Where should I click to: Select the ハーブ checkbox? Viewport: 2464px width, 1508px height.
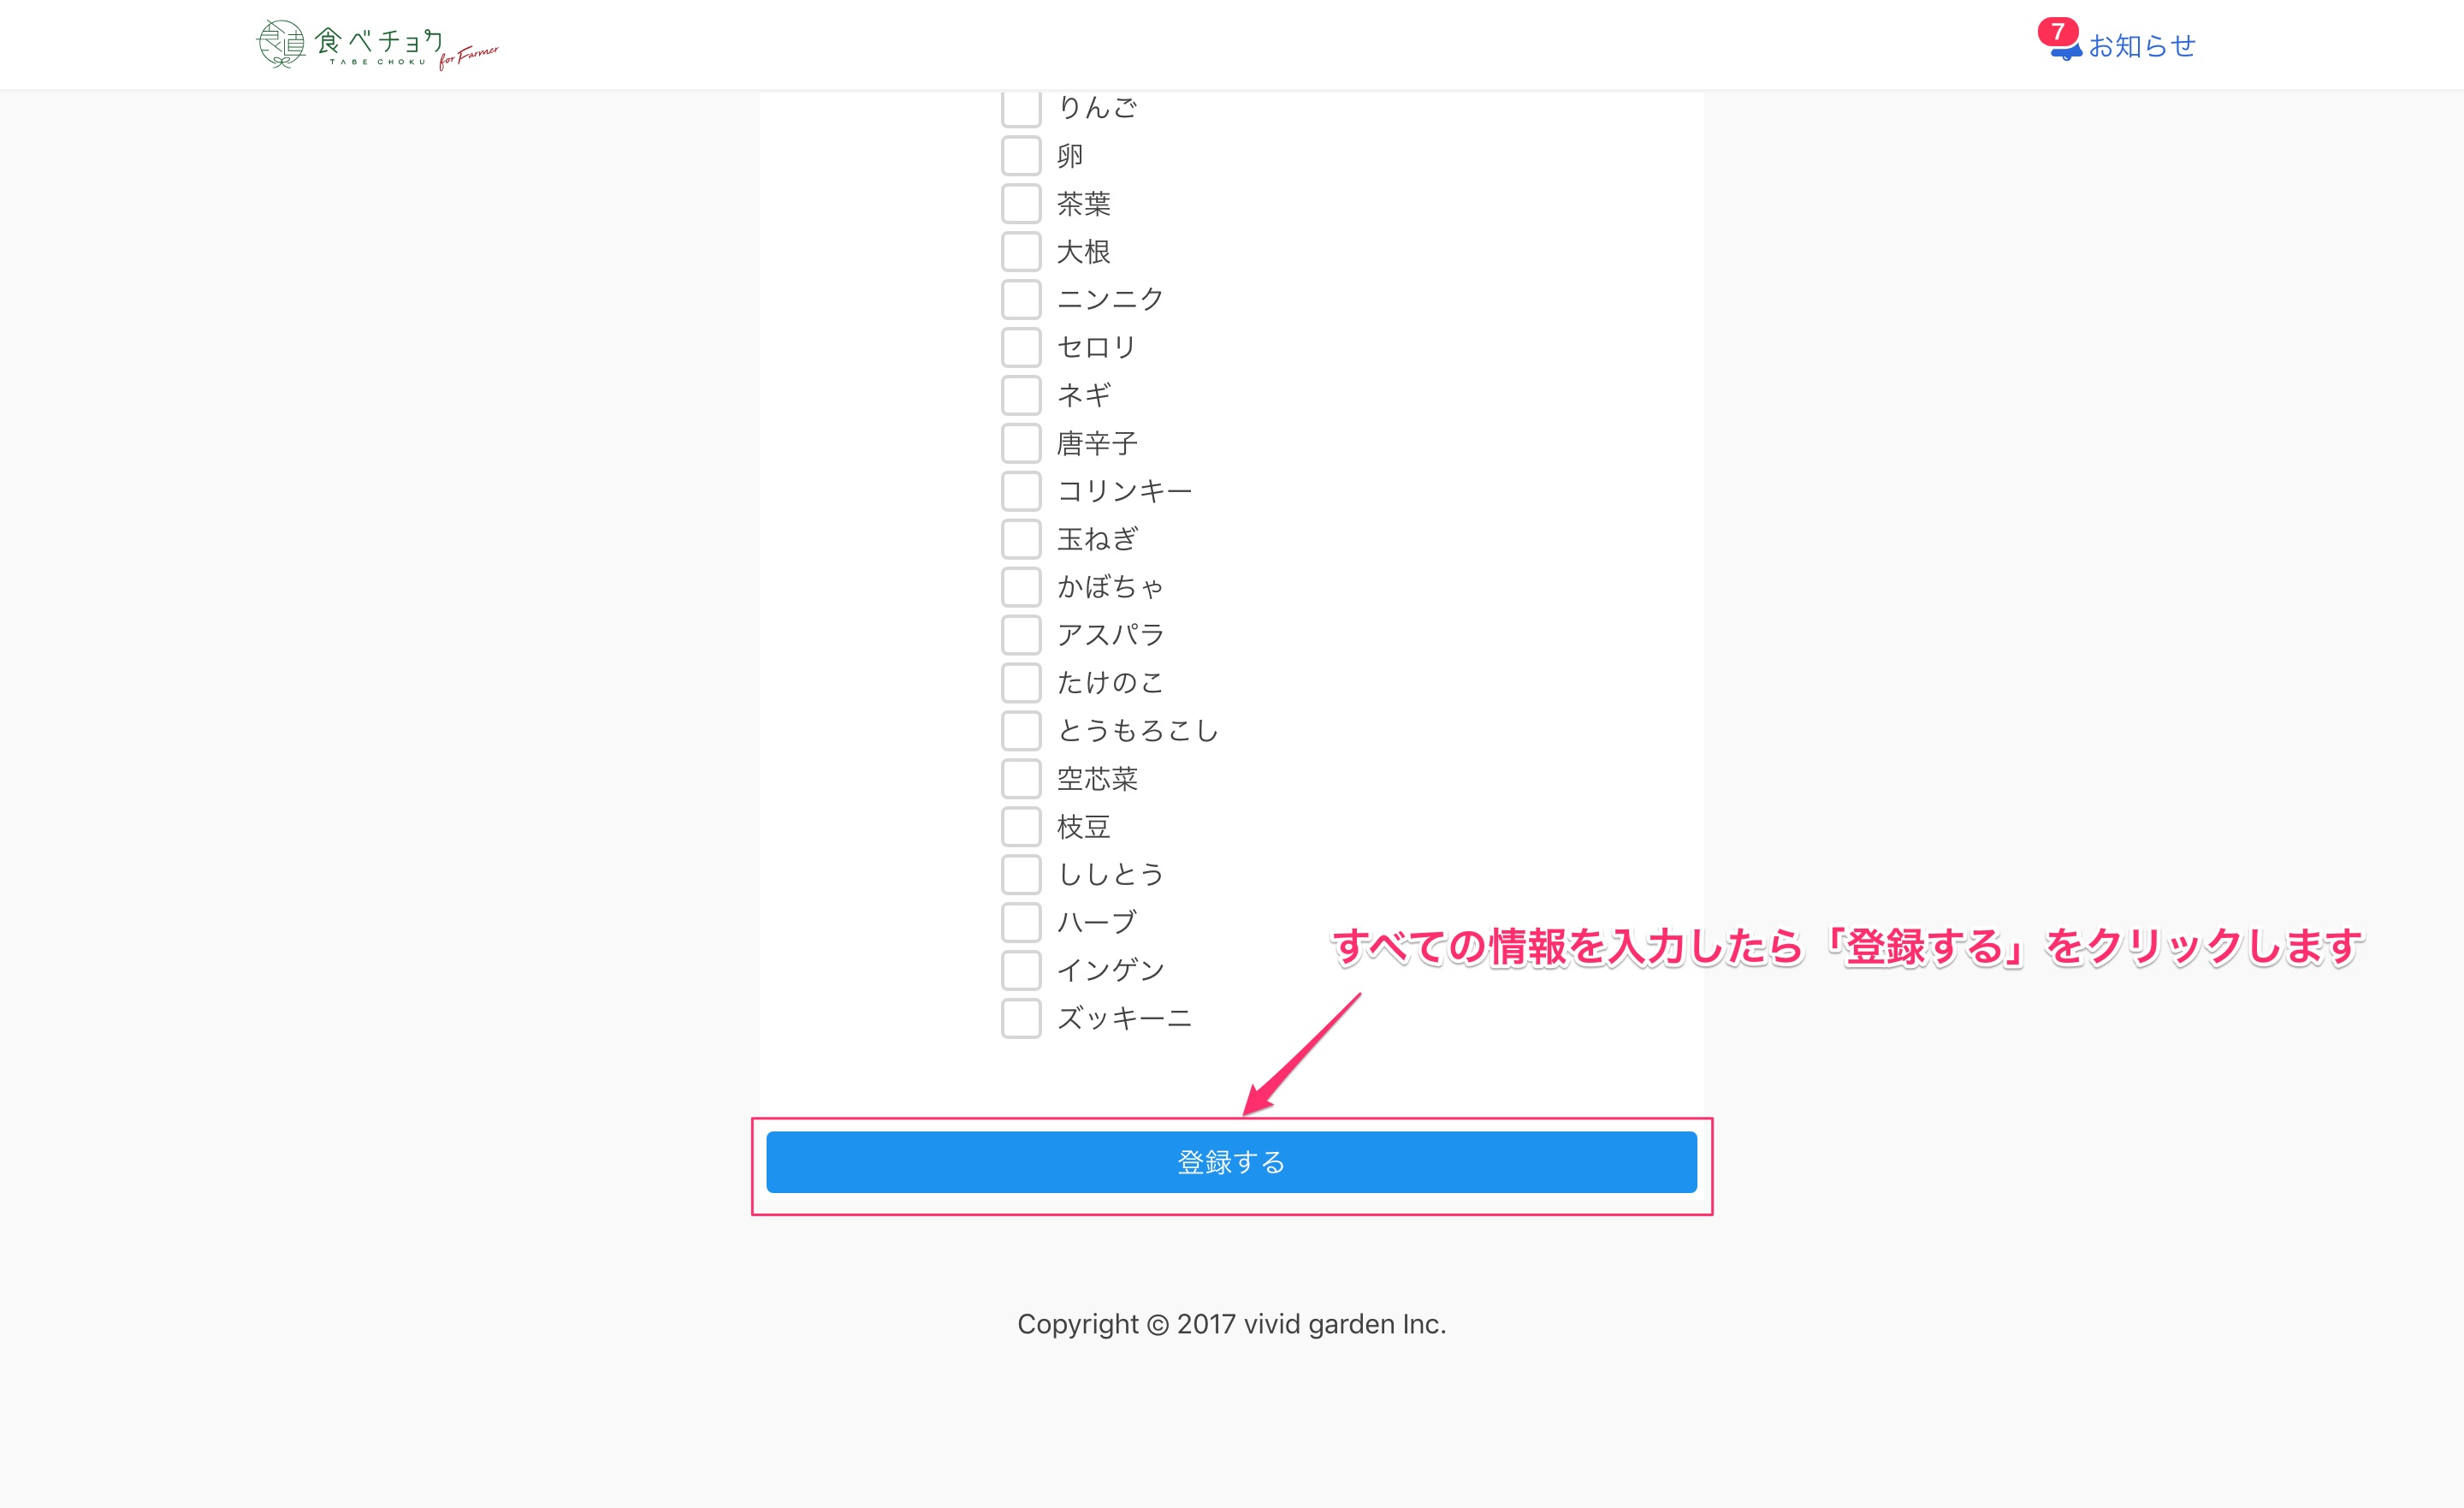1021,923
